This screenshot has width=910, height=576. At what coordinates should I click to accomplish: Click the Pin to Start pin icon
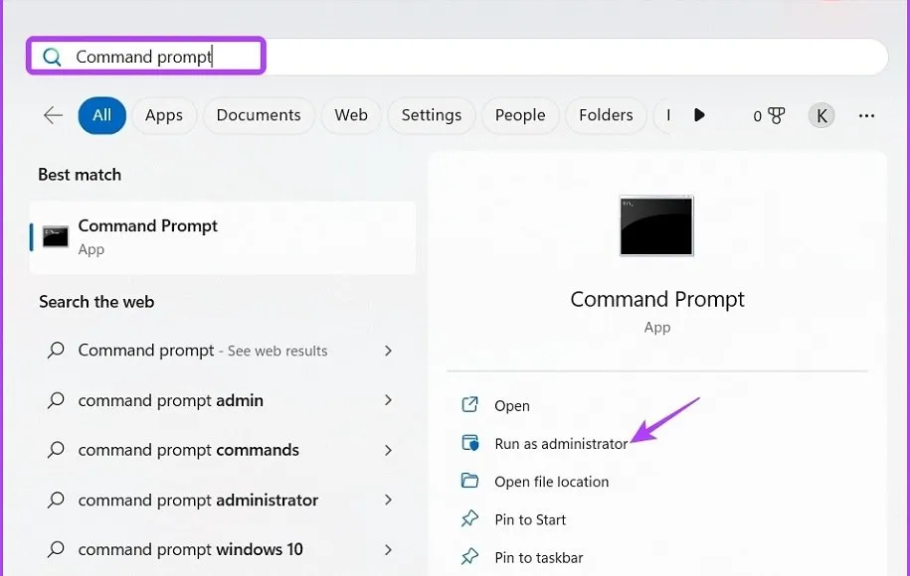click(469, 519)
